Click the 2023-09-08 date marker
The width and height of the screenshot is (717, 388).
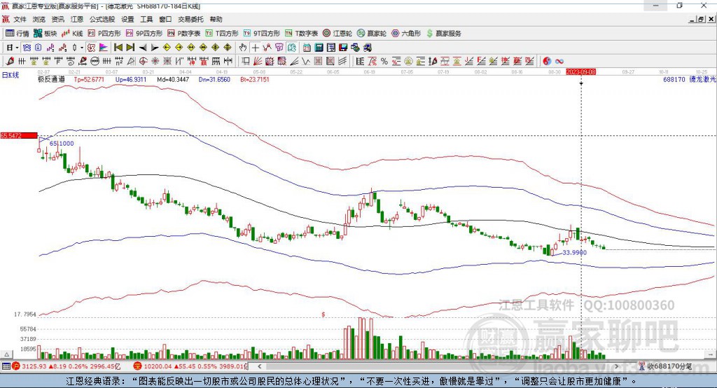[x=580, y=72]
